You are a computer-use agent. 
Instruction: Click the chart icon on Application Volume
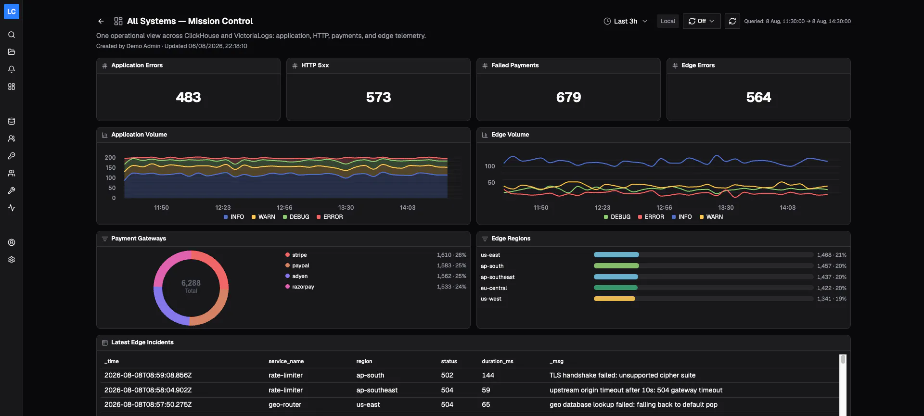coord(105,135)
